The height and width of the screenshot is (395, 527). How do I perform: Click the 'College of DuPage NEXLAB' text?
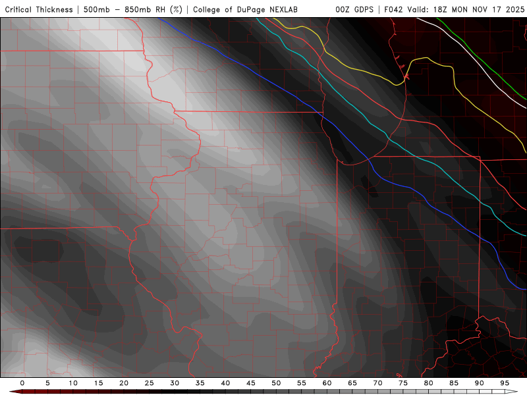245,9
